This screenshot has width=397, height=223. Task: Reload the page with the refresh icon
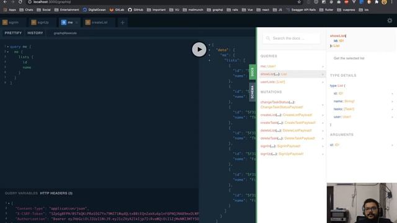[x=20, y=2]
